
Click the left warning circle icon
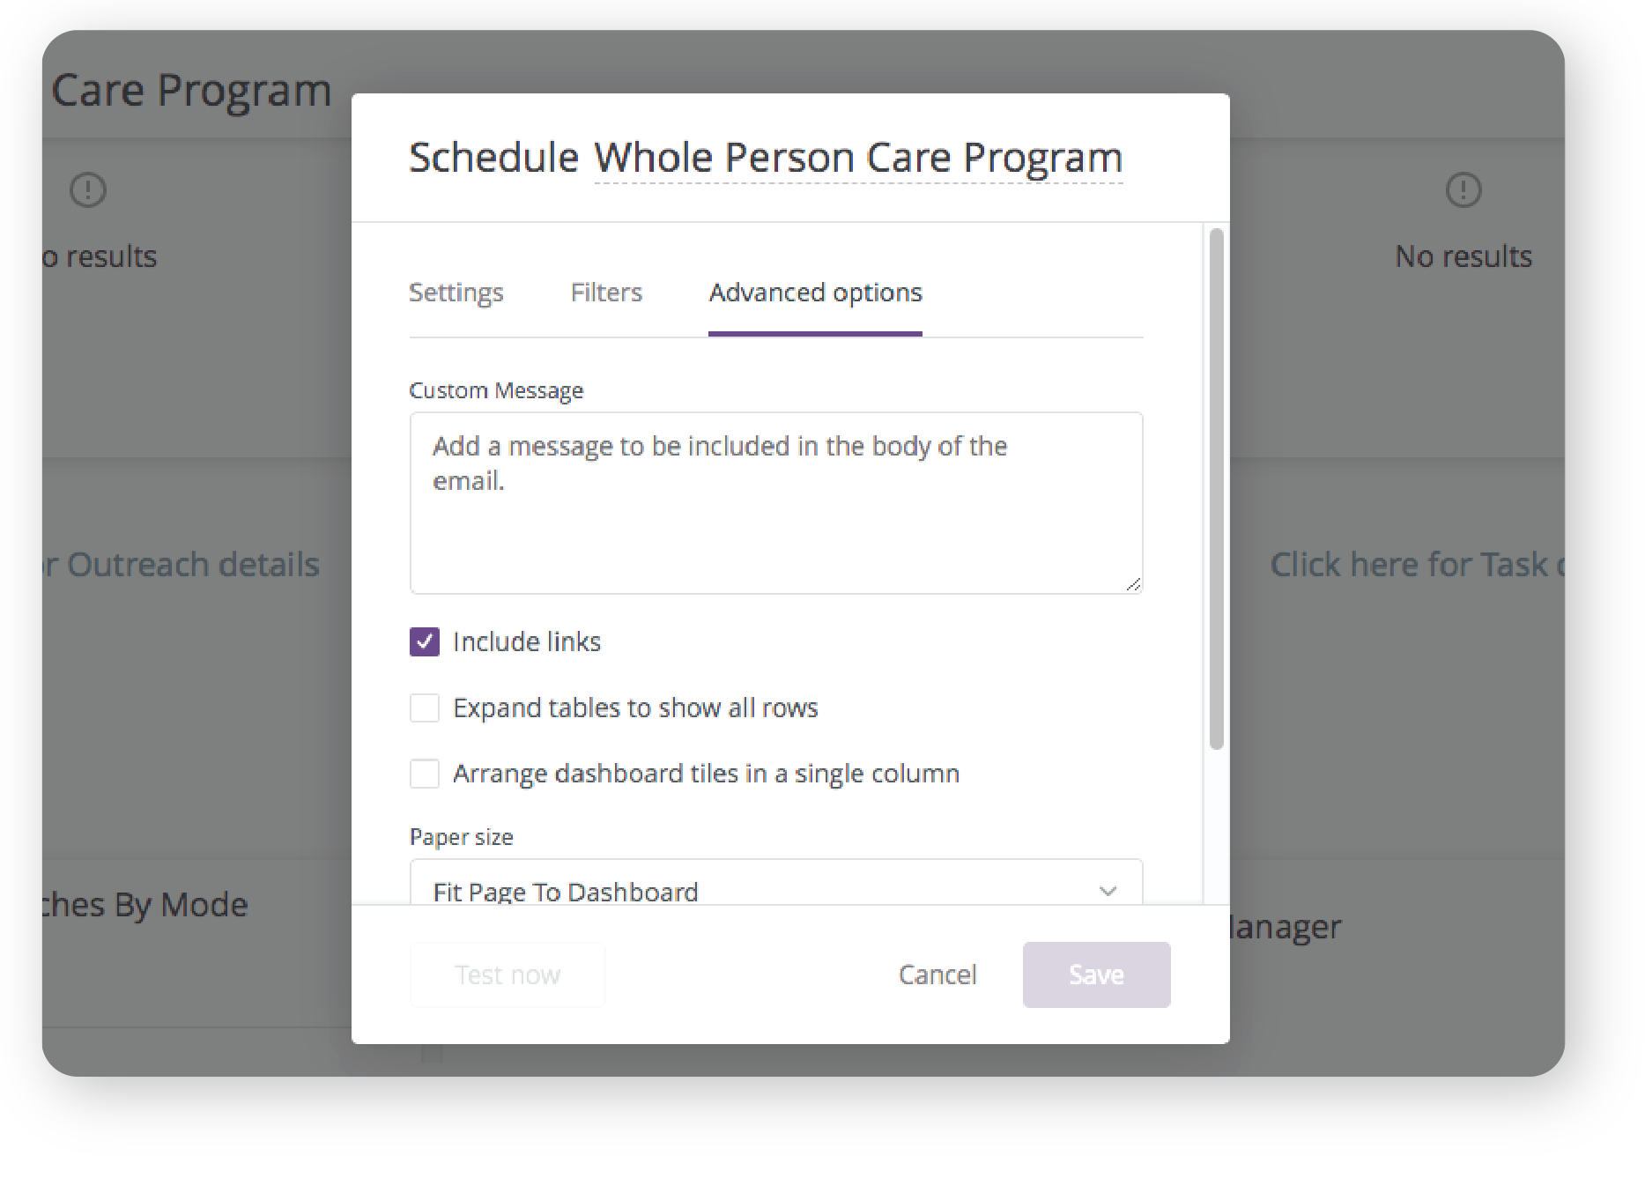coord(88,189)
